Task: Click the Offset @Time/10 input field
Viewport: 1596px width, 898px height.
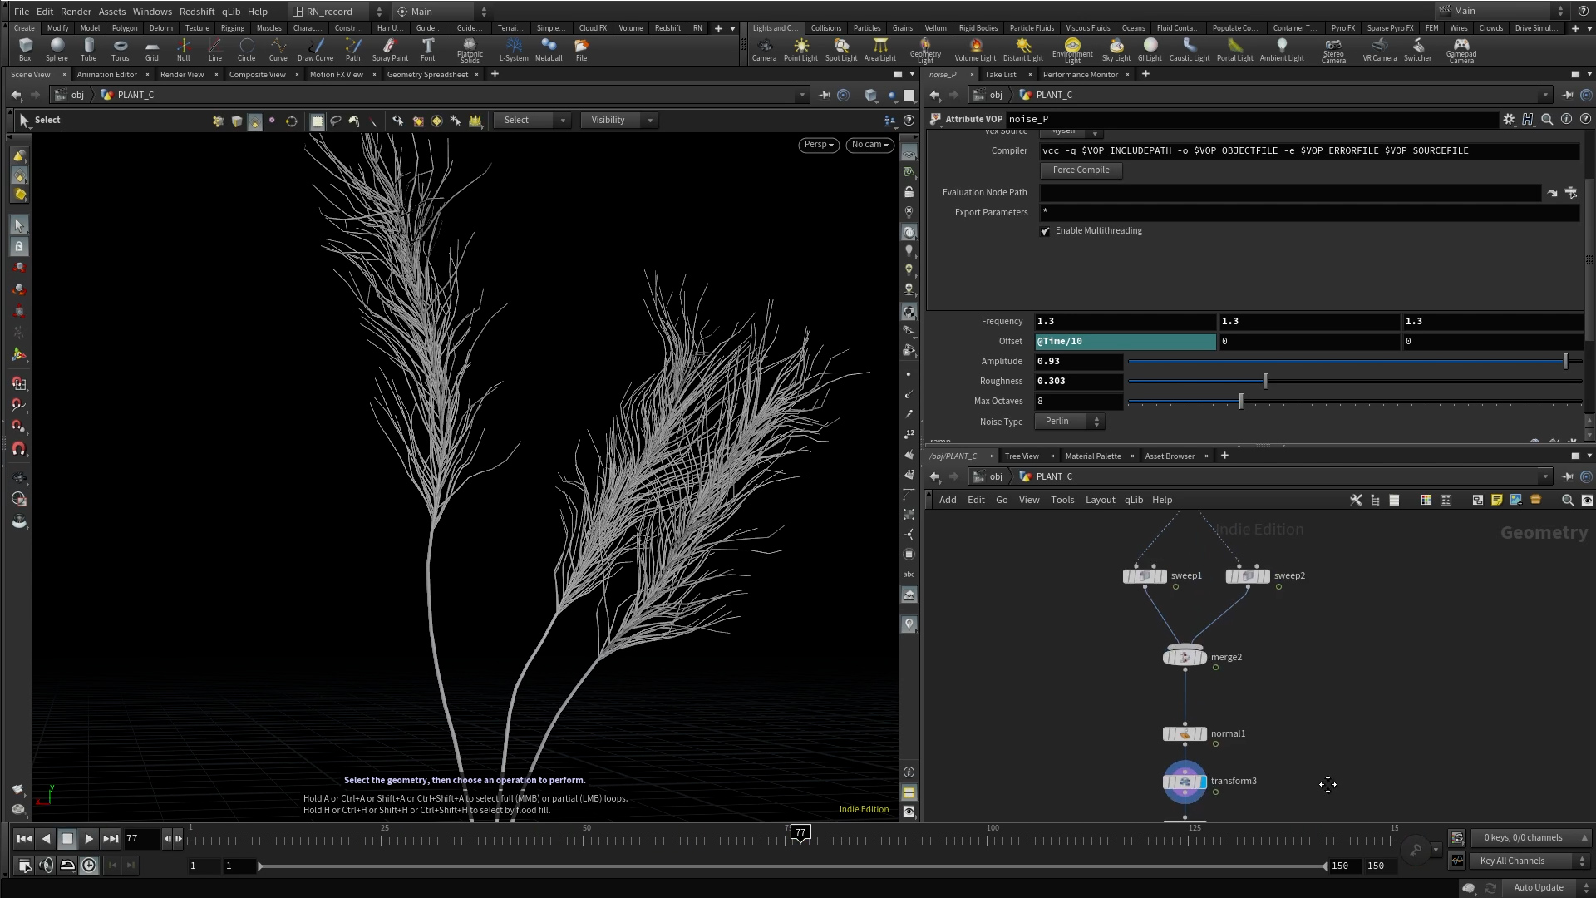Action: 1125,342
